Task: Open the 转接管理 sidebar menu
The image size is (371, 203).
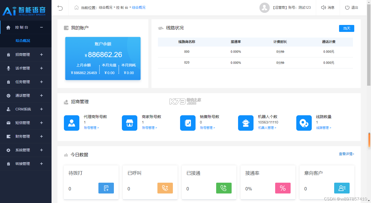Action: pos(26,164)
